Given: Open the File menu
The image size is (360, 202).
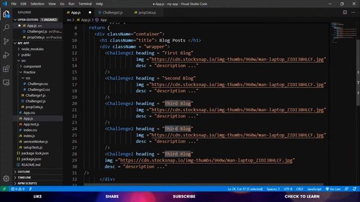Looking at the screenshot, I should click(13, 4).
